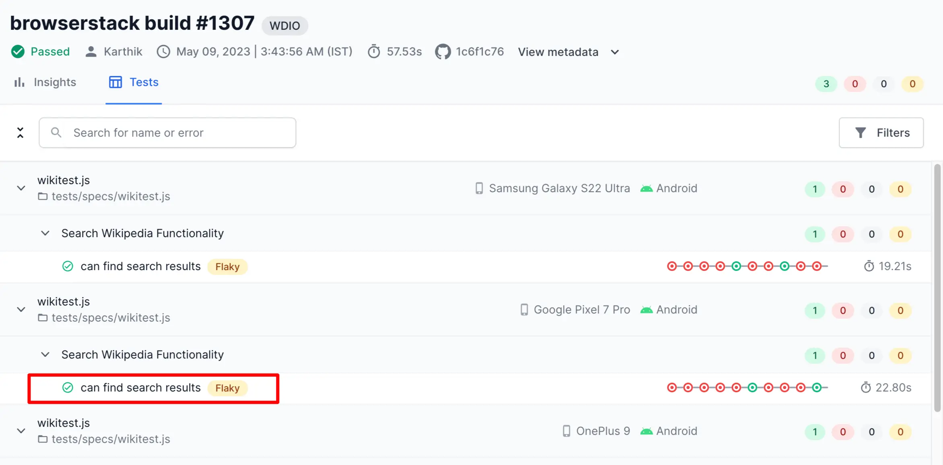Collapse the Samsung Galaxy wikitest.js spec
Viewport: 943px width, 465px height.
point(21,188)
